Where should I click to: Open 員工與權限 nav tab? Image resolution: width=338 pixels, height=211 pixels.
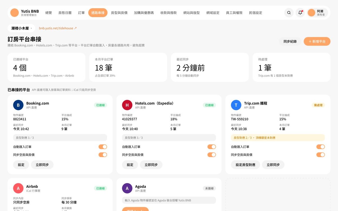coord(234,13)
